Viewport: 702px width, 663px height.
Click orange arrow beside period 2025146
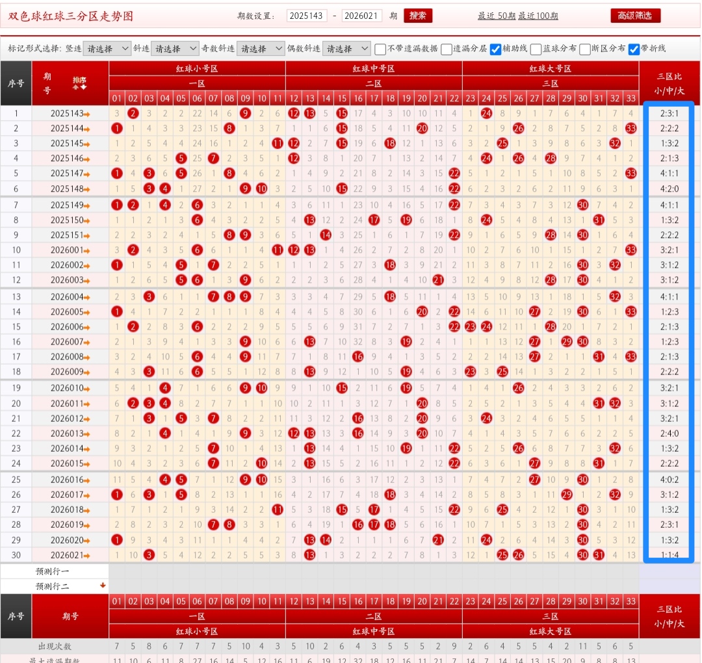[87, 159]
